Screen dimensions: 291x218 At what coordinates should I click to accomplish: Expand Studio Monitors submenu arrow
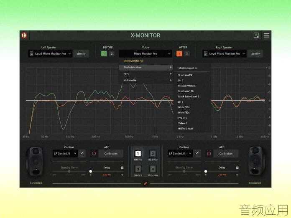pos(171,67)
